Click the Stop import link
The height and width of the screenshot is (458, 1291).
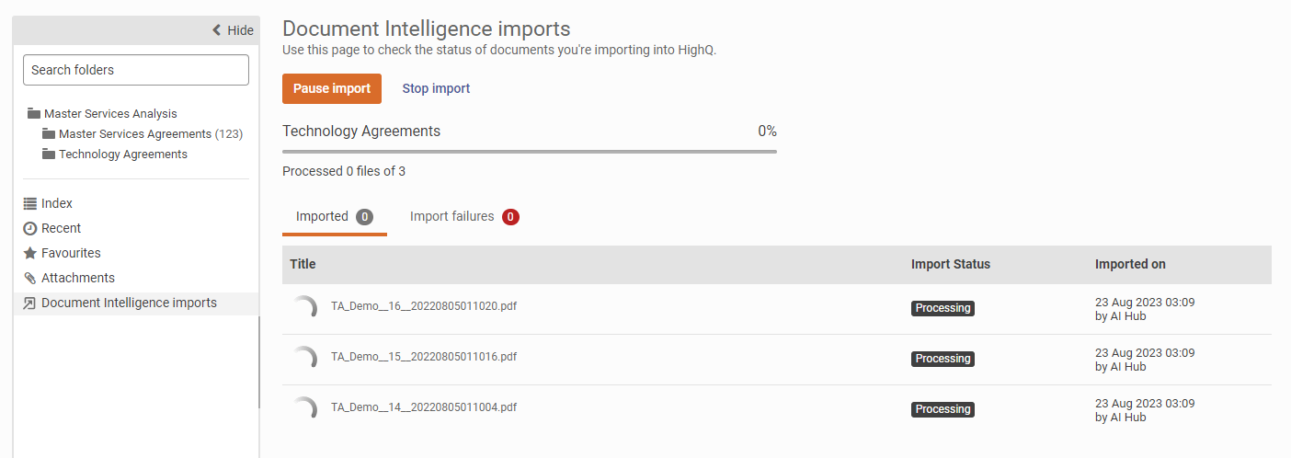[436, 88]
